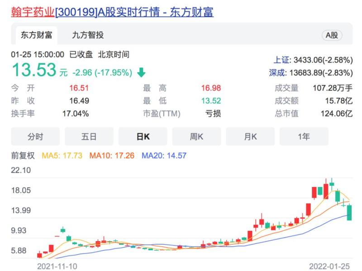Select the 月K chart tab

pyautogui.click(x=250, y=136)
